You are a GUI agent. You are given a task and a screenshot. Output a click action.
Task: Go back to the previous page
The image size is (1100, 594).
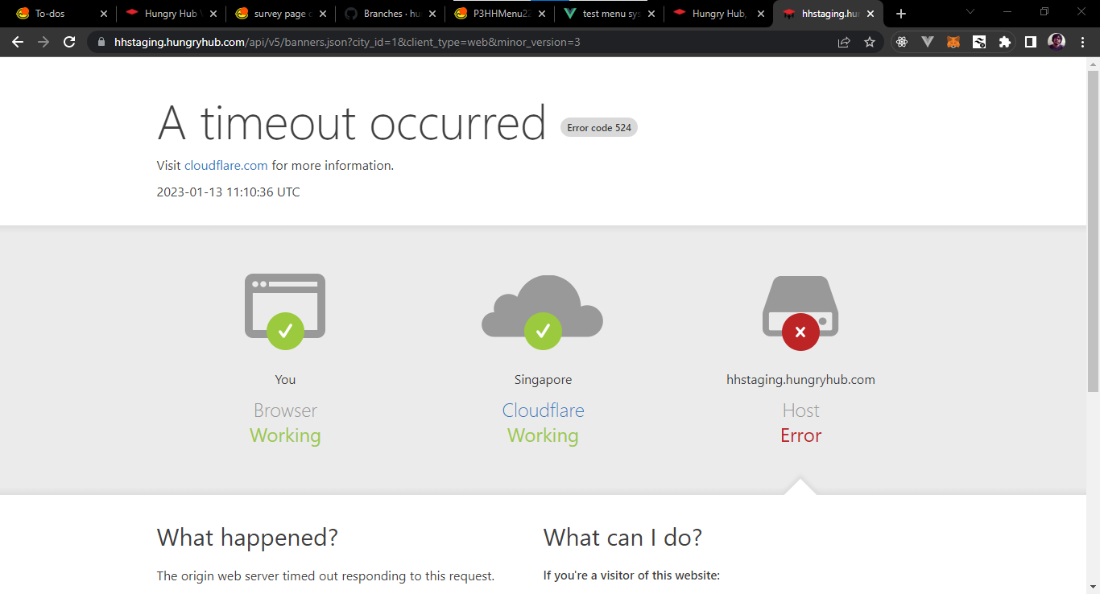(x=18, y=42)
